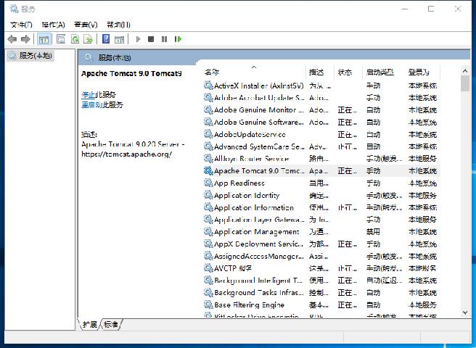The width and height of the screenshot is (476, 348).
Task: Click the Export List toolbar icon
Action: click(89, 39)
